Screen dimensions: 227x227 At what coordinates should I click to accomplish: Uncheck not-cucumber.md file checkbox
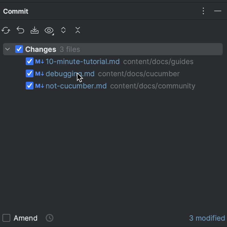[x=30, y=86]
